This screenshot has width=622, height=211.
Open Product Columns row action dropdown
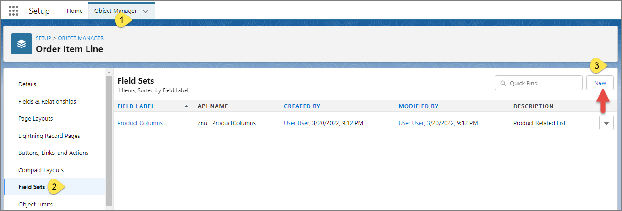tap(606, 123)
